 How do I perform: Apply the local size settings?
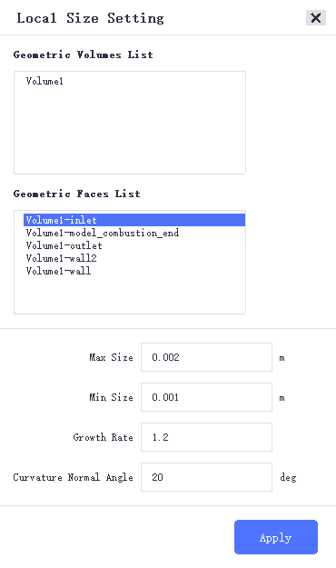[x=276, y=537]
